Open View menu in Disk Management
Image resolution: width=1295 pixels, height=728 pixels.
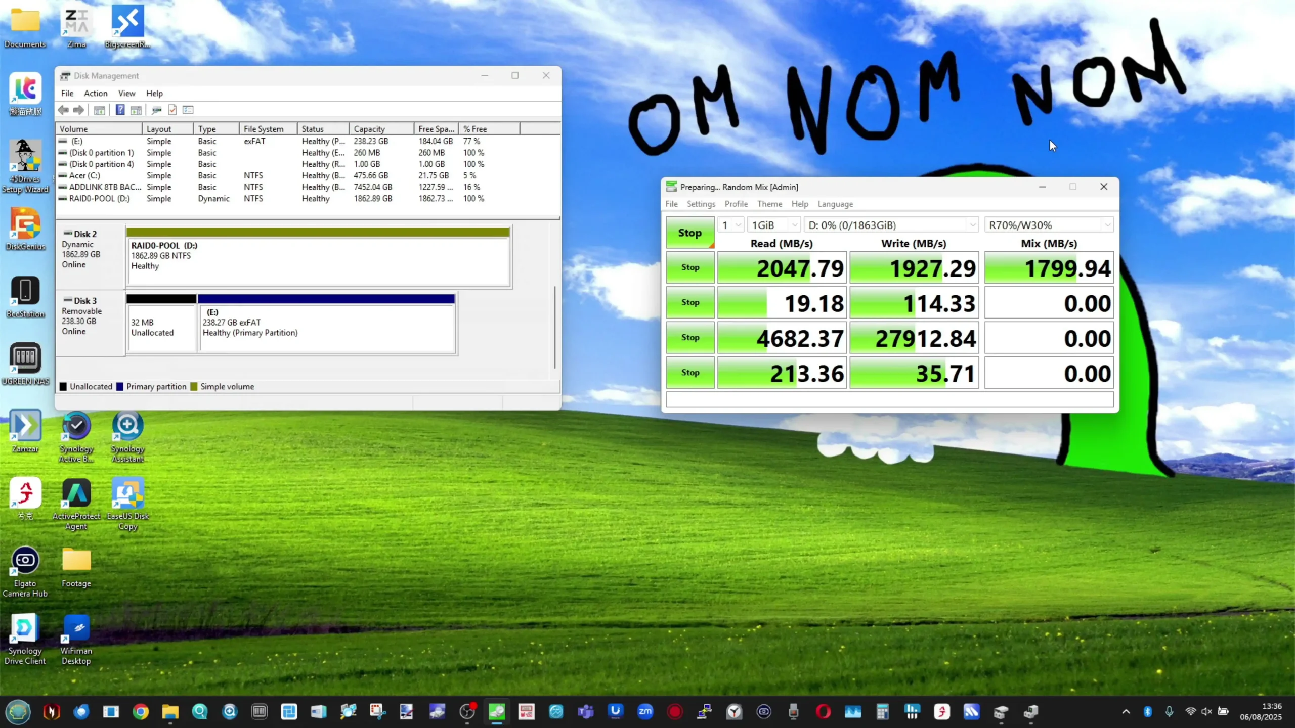[x=126, y=94]
